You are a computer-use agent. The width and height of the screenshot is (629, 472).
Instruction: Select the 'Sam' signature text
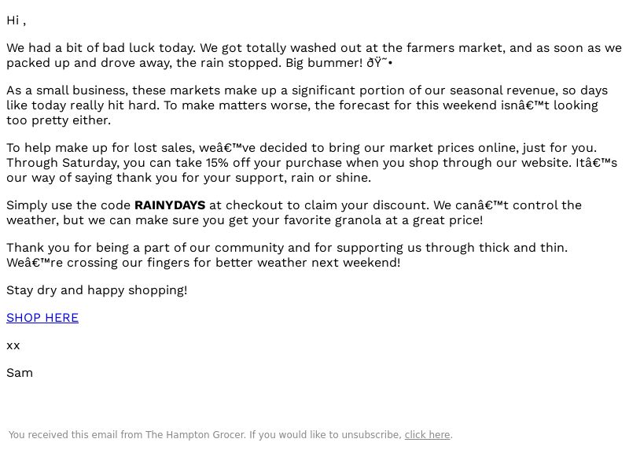pyautogui.click(x=20, y=373)
